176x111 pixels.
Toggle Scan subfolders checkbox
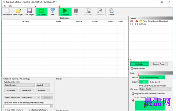[x=132, y=69]
